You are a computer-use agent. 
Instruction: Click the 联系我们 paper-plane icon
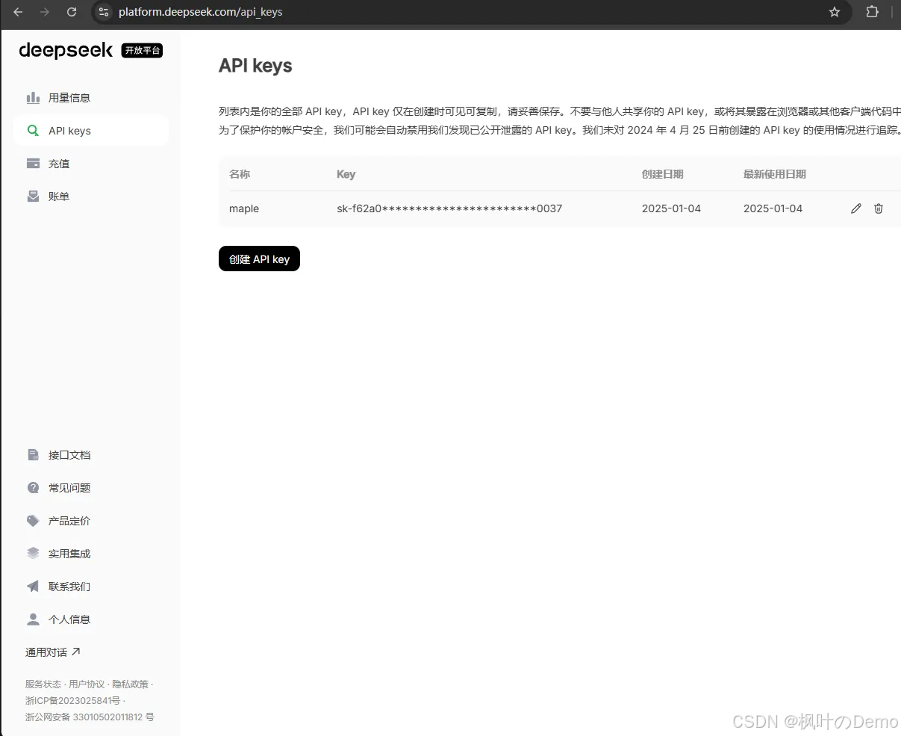click(33, 586)
